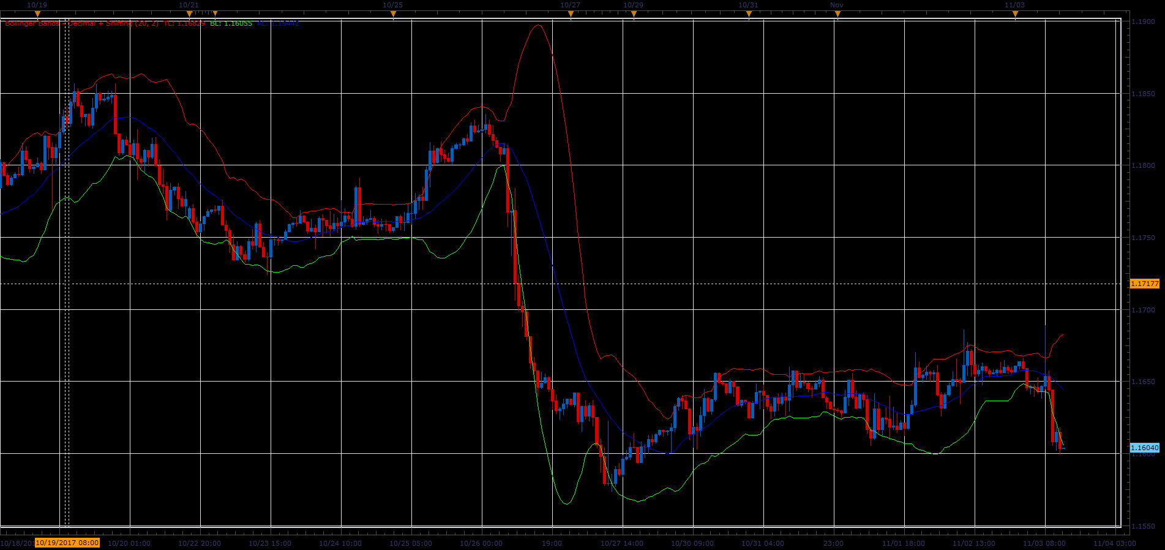Click the 10/24 10:00 time axis label

click(x=340, y=543)
